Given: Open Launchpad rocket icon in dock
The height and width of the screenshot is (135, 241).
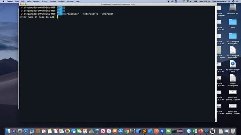Looking at the screenshot, I should coord(20,131).
